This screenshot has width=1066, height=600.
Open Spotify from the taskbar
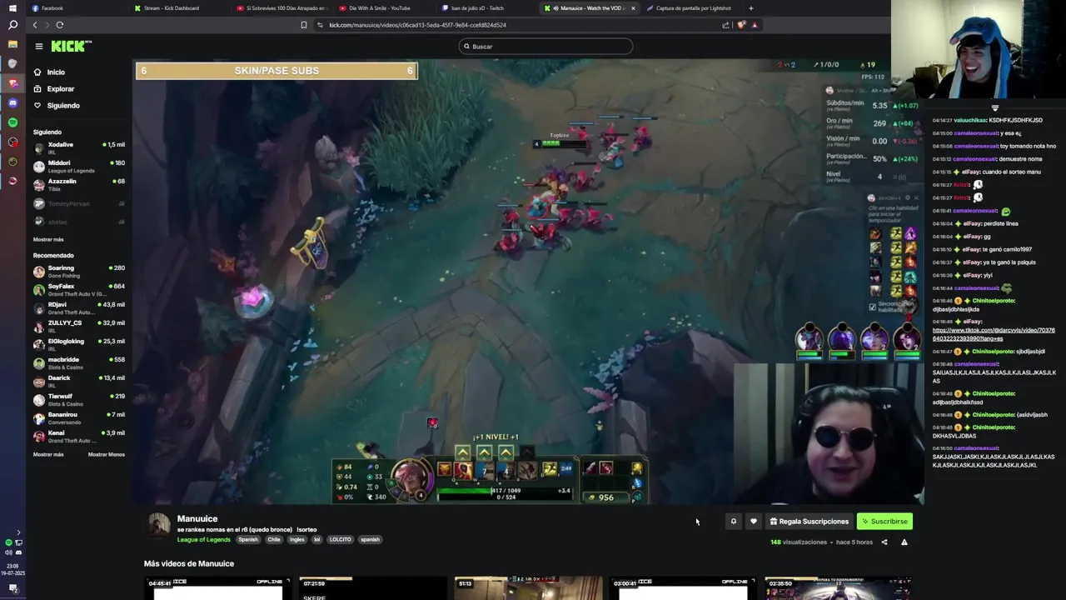coord(12,122)
